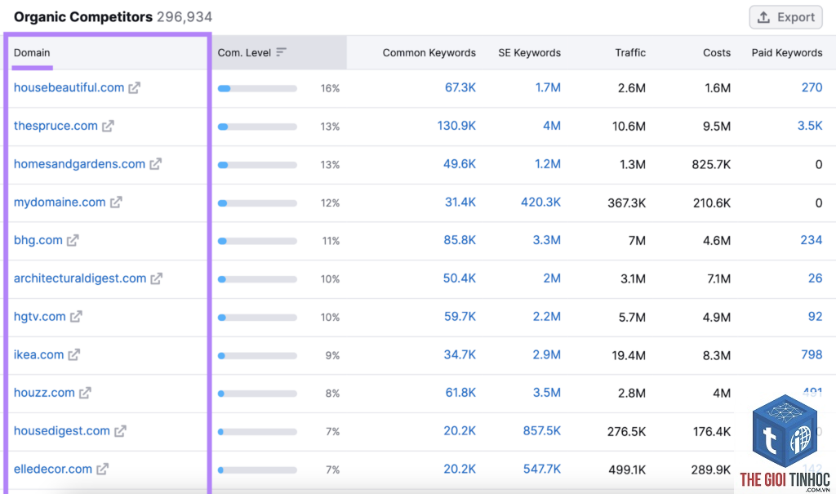Screen dimensions: 836x494
Task: Sort by Paid Keywords column header
Action: point(787,53)
